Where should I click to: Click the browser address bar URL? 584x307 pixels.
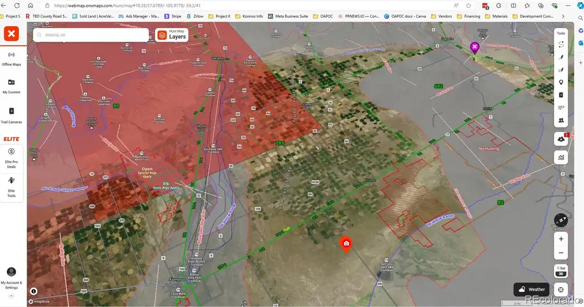click(x=127, y=6)
